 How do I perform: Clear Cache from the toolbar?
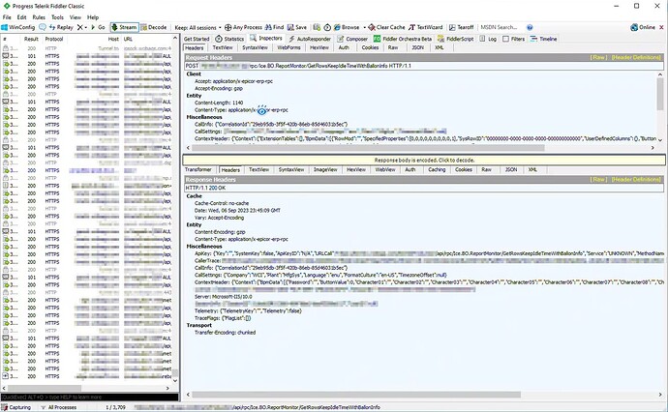(x=386, y=27)
